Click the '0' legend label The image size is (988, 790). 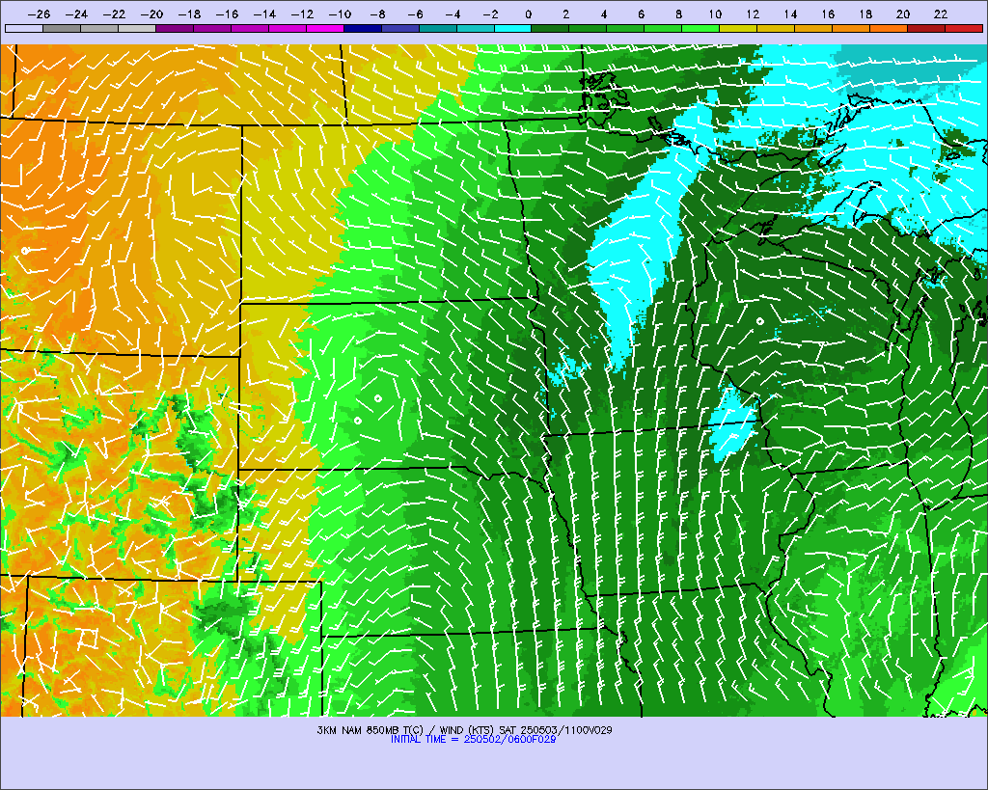[528, 14]
